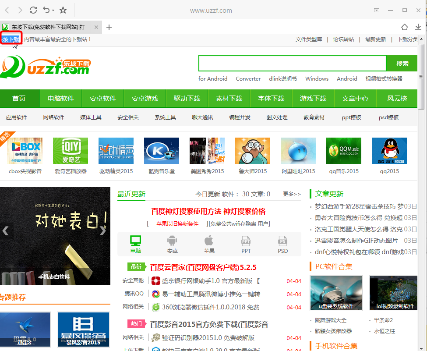Open the 电脑软件 navigation item

pyautogui.click(x=61, y=99)
